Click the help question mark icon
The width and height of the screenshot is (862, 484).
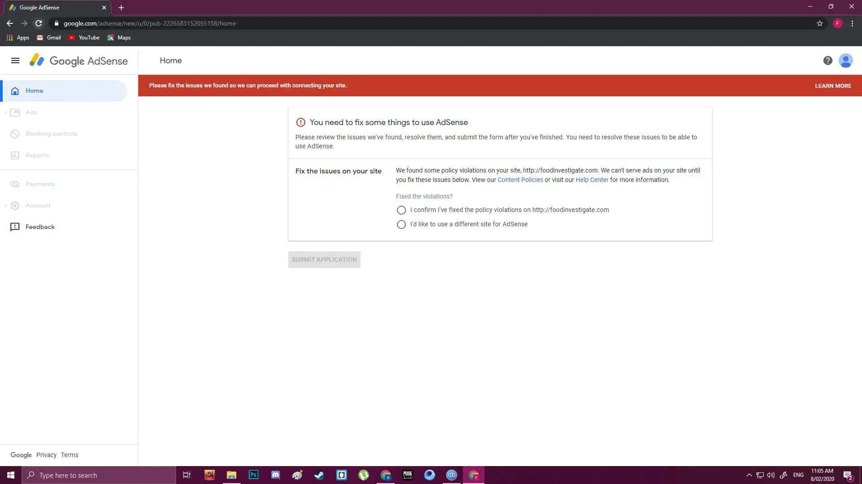(827, 60)
